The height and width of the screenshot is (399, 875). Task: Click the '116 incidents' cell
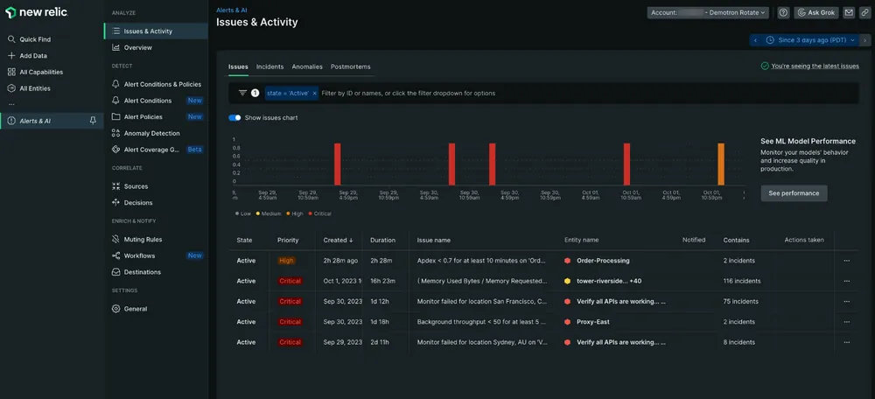[x=742, y=281]
